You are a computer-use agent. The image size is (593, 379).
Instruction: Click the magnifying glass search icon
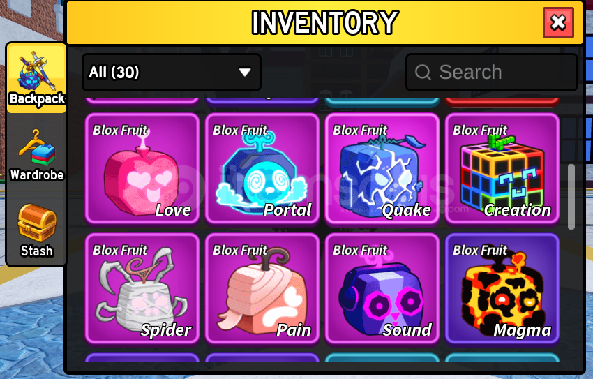click(423, 72)
